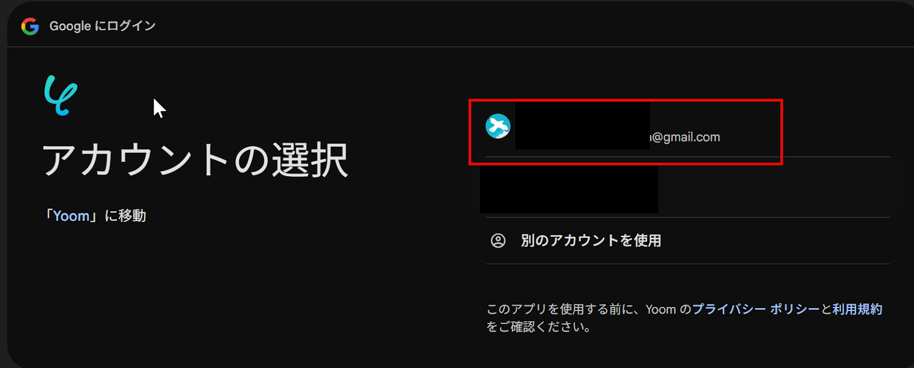Open the Yoom link under the heading
The image size is (914, 368).
(71, 216)
